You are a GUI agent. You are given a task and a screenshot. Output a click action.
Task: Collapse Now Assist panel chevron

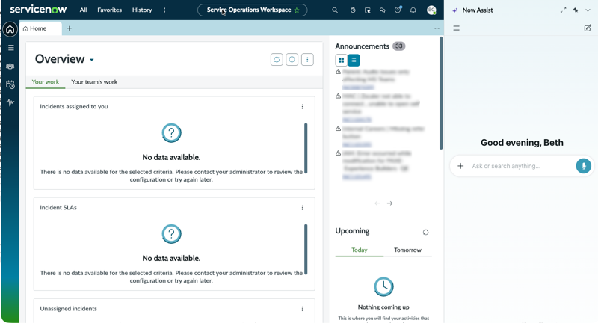coord(588,10)
